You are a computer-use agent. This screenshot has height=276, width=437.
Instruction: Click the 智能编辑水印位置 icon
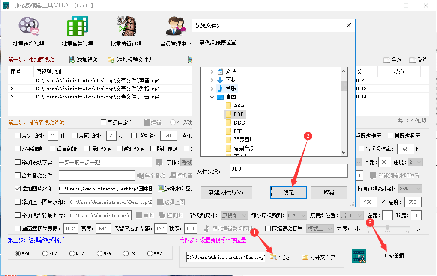373,175
